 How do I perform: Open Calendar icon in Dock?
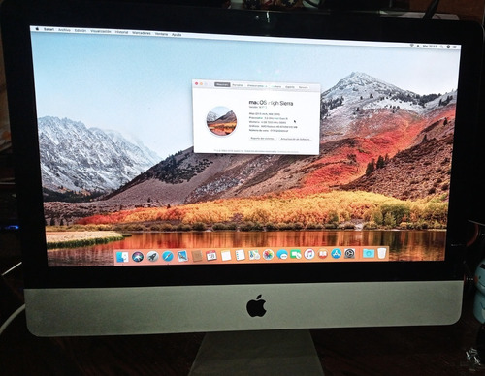[211, 256]
